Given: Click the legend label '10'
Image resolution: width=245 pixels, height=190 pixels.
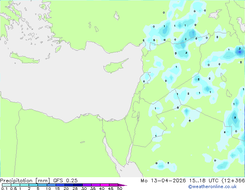Looking at the screenshot, I should [x=48, y=188].
